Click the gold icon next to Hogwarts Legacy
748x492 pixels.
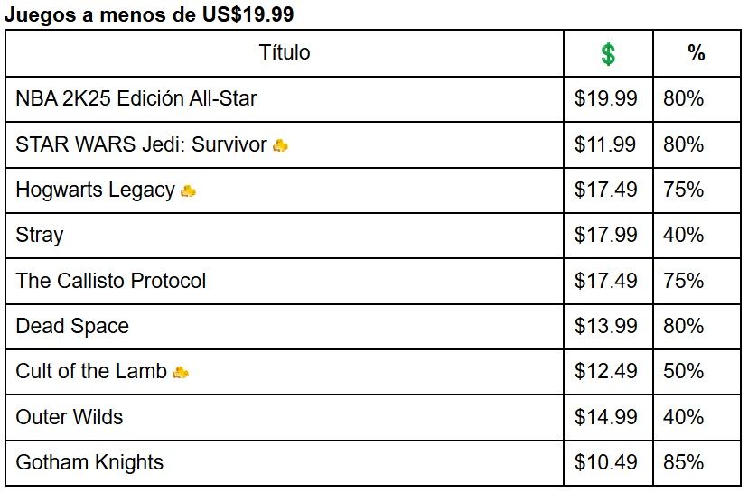pyautogui.click(x=189, y=191)
